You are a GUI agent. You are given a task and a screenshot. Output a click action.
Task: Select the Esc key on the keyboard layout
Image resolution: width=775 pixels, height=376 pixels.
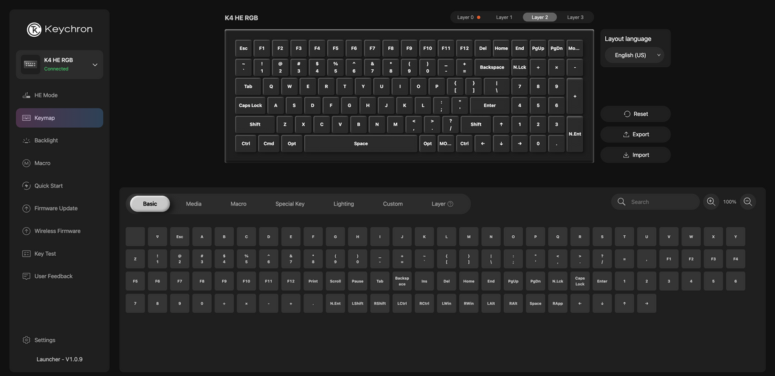[243, 48]
